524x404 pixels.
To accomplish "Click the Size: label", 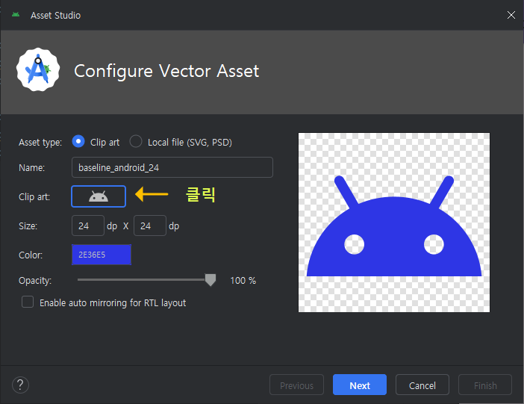I will click(x=28, y=226).
